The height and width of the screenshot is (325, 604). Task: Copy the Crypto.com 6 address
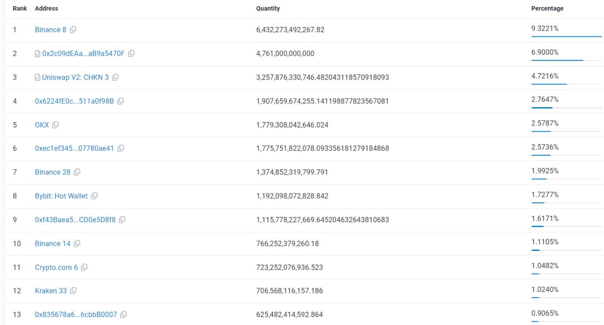84,267
